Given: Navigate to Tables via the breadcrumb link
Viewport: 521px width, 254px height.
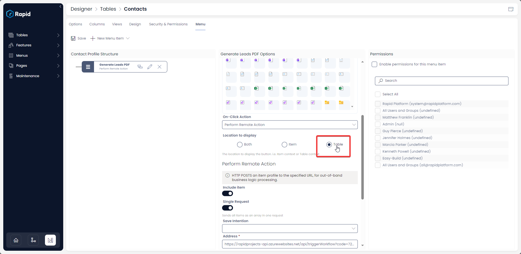Looking at the screenshot, I should coord(108,9).
